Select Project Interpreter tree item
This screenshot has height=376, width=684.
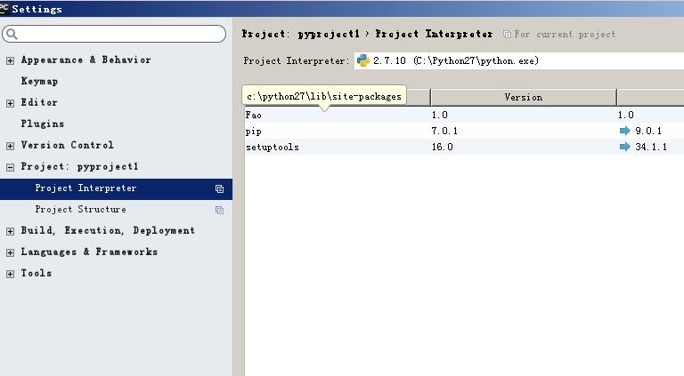coord(116,188)
